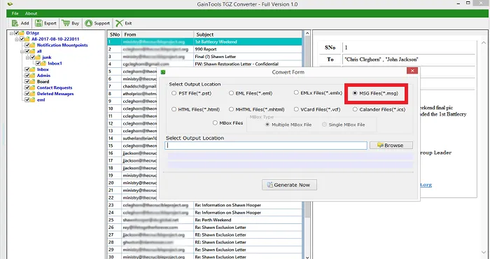Select VCard Files(*.vcf) radio option
Viewport: 490px width, 259px height.
[296, 109]
